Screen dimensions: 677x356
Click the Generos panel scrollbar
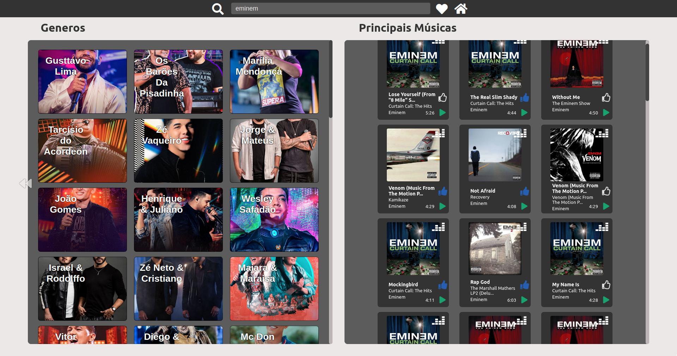coord(331,79)
